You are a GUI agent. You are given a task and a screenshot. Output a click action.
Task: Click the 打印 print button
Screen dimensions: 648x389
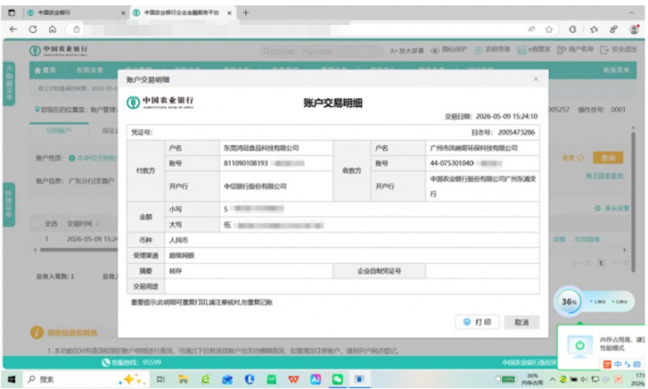(x=477, y=322)
